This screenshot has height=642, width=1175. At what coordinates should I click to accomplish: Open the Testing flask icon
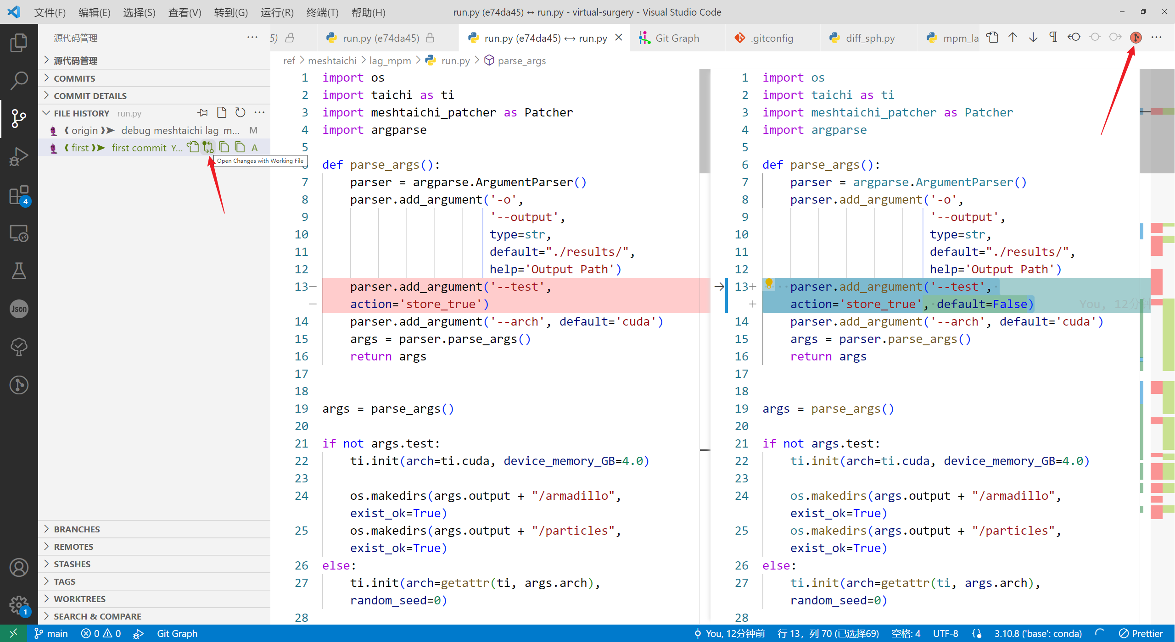point(19,271)
